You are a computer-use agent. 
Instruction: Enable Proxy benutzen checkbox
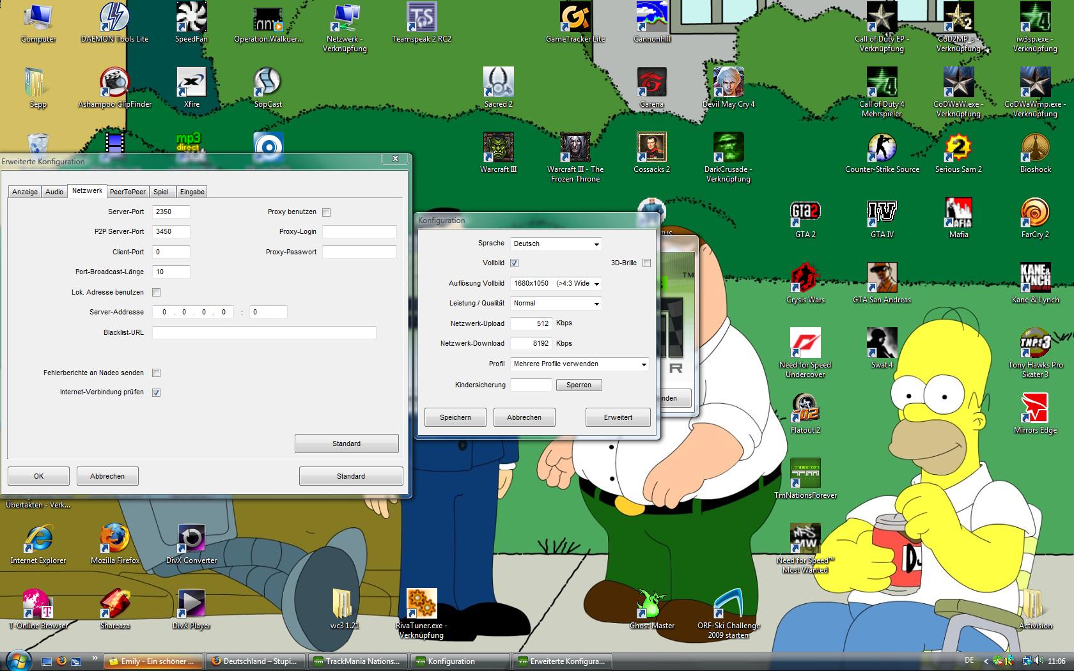coord(327,212)
